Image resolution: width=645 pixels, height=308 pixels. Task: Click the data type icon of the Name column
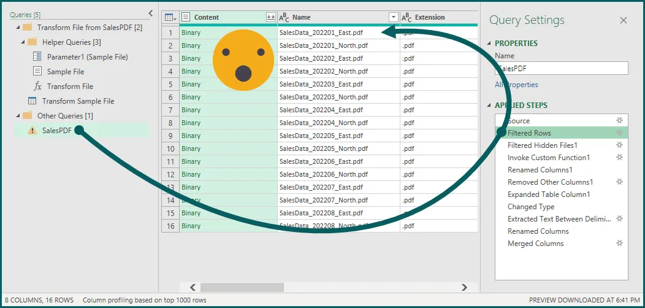click(x=284, y=18)
